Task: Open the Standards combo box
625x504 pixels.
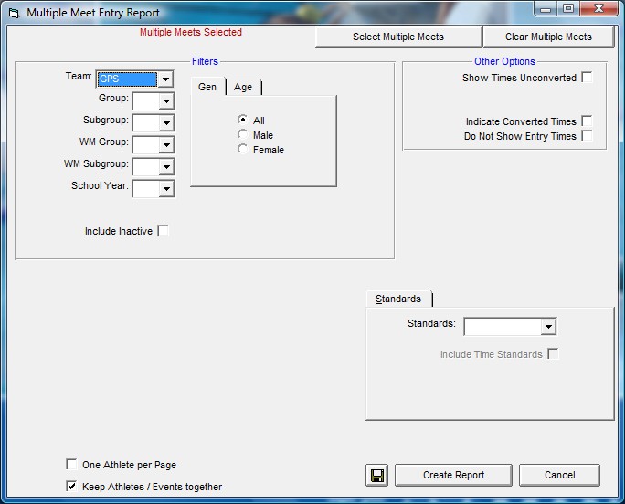Action: pyautogui.click(x=548, y=327)
